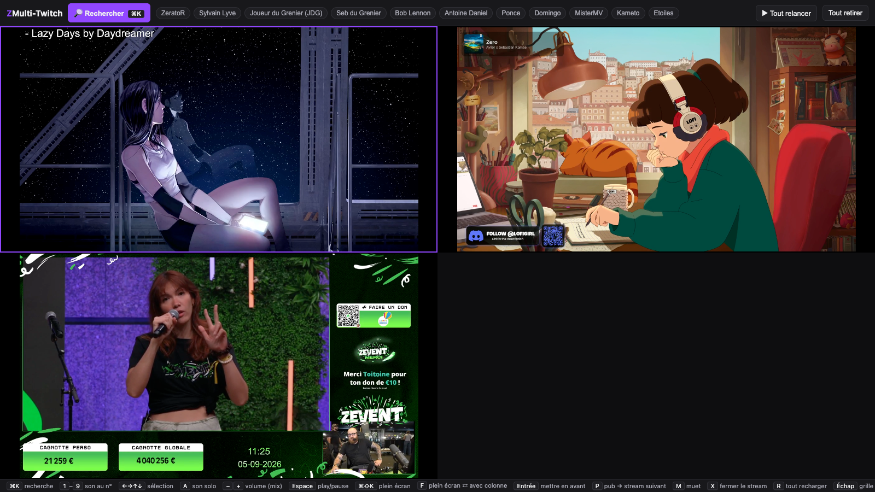Click the Cagnotte Globale amount 4 040 256 €
The width and height of the screenshot is (875, 492).
(x=156, y=461)
